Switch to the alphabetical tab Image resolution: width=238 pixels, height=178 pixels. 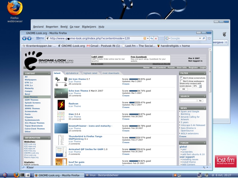[72, 73]
